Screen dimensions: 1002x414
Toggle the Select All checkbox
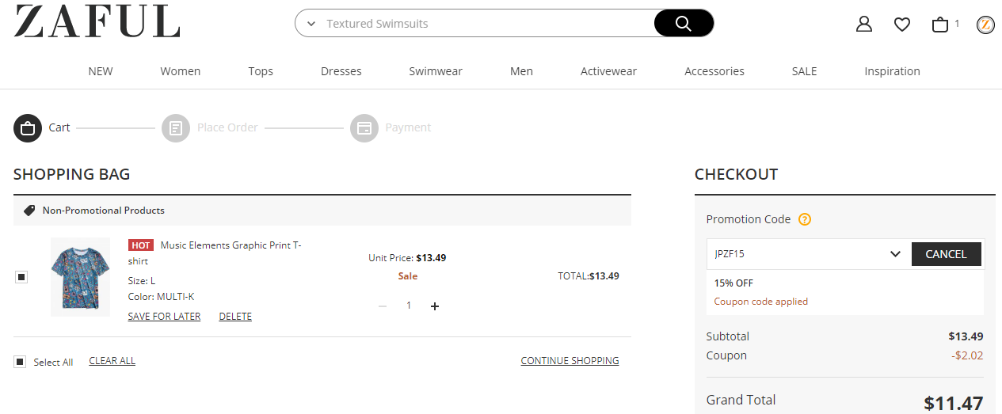pos(20,362)
